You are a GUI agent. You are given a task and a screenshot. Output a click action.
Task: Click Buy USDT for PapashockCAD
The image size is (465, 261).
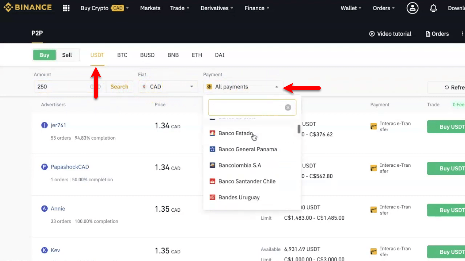[x=446, y=169]
